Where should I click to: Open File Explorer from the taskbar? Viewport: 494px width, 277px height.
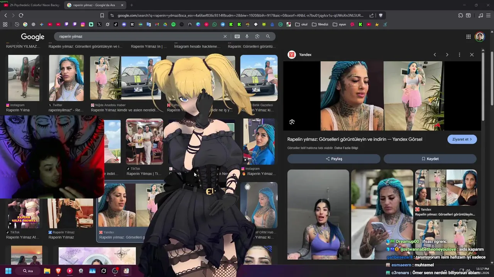tap(47, 271)
